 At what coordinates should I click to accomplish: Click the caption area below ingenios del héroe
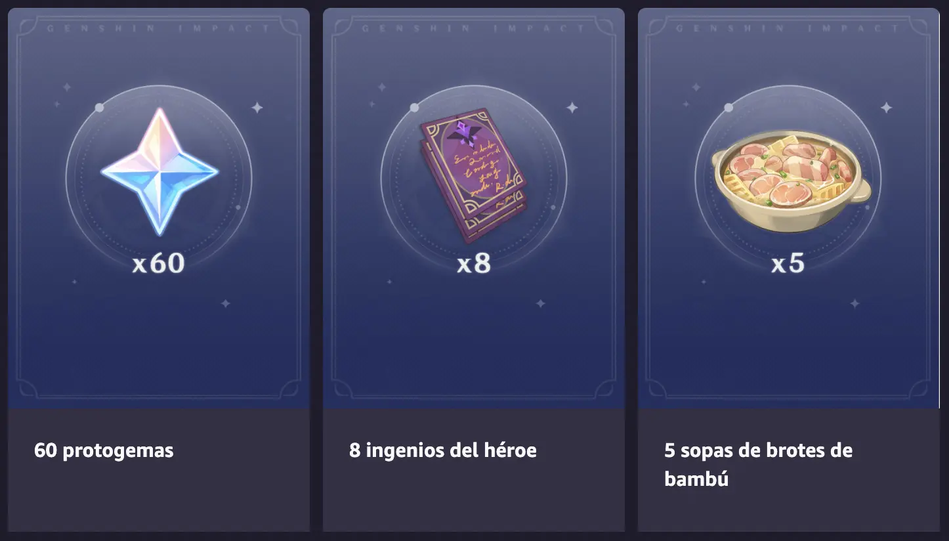click(474, 470)
